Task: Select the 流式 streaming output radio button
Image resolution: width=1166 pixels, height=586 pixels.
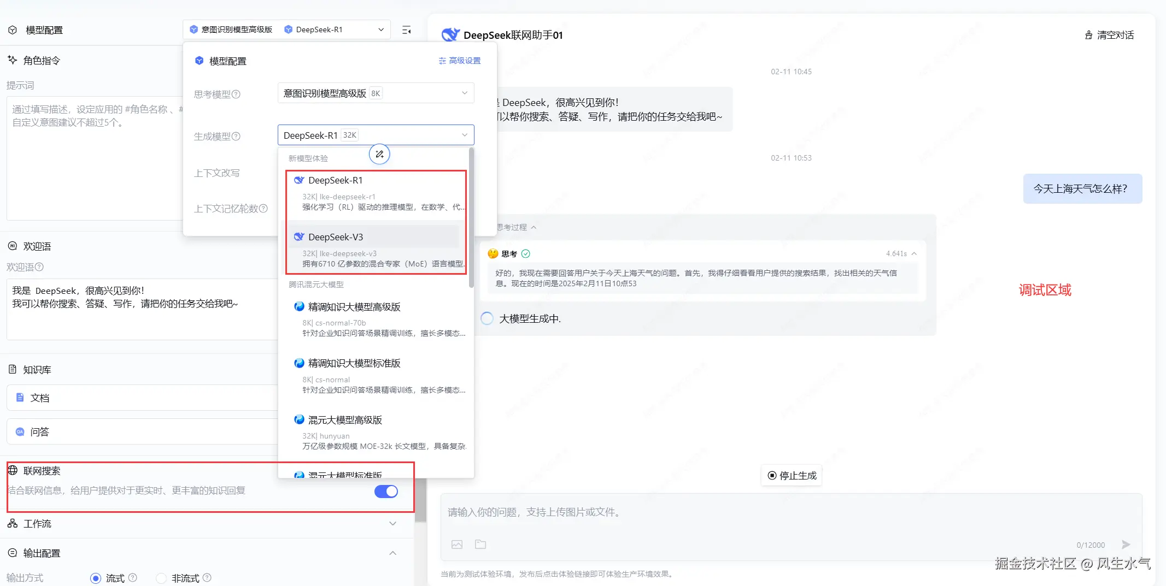Action: point(96,578)
